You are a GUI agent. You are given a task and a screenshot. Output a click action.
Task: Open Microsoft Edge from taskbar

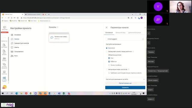pos(17,93)
